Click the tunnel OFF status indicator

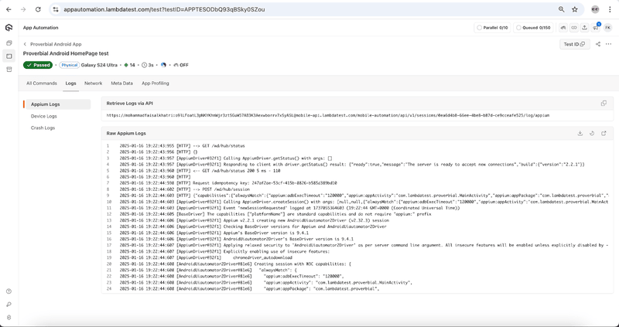[x=181, y=65]
